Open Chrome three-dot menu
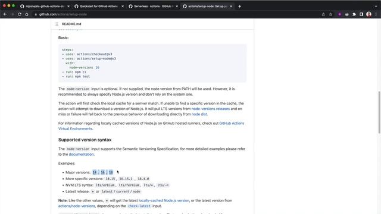 point(376,14)
